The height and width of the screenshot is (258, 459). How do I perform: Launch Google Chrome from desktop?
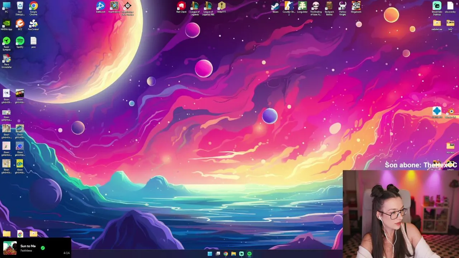[x=33, y=8]
